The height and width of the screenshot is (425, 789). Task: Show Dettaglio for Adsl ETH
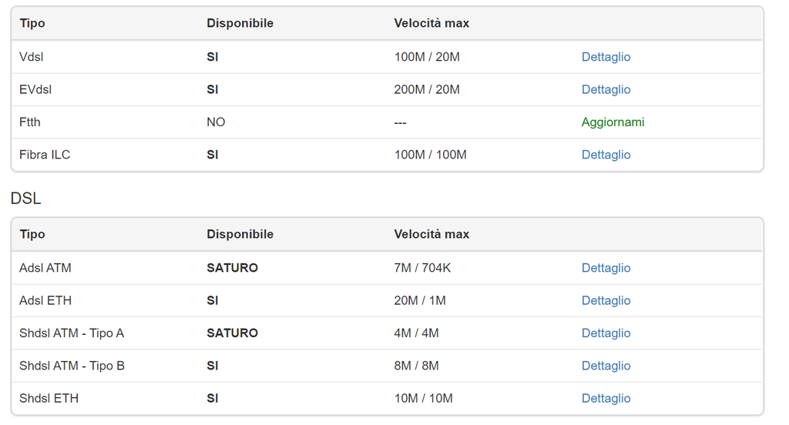pyautogui.click(x=606, y=300)
